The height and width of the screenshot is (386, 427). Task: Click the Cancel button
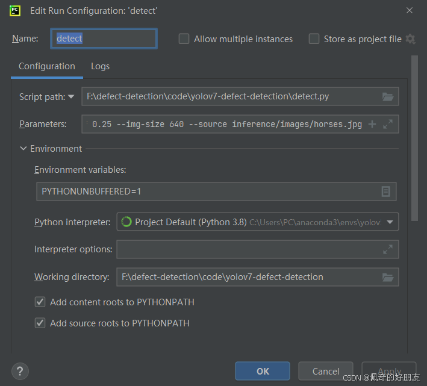(x=326, y=372)
